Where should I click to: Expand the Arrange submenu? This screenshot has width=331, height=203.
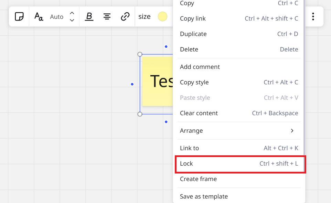191,131
